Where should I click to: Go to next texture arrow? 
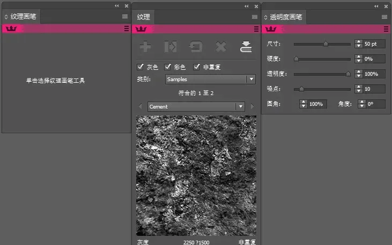click(252, 106)
